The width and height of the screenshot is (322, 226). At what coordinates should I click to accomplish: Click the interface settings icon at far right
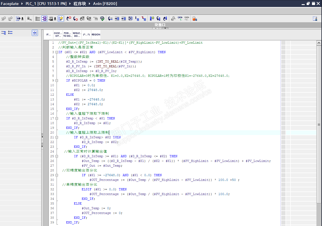click(315, 19)
